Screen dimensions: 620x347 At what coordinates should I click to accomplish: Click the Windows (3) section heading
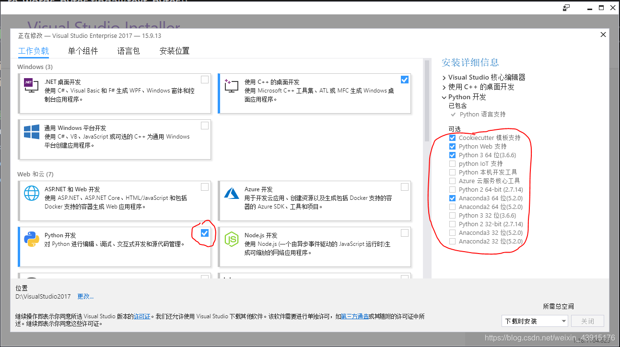point(35,67)
